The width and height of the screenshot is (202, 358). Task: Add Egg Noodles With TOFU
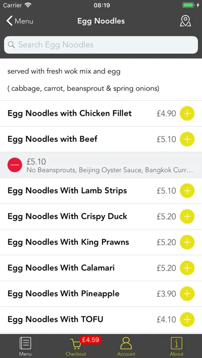pos(187,319)
